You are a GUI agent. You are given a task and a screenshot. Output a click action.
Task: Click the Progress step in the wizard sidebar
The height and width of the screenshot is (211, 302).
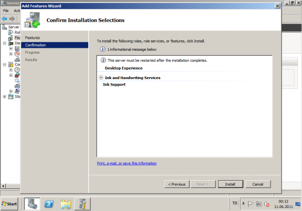tap(32, 52)
